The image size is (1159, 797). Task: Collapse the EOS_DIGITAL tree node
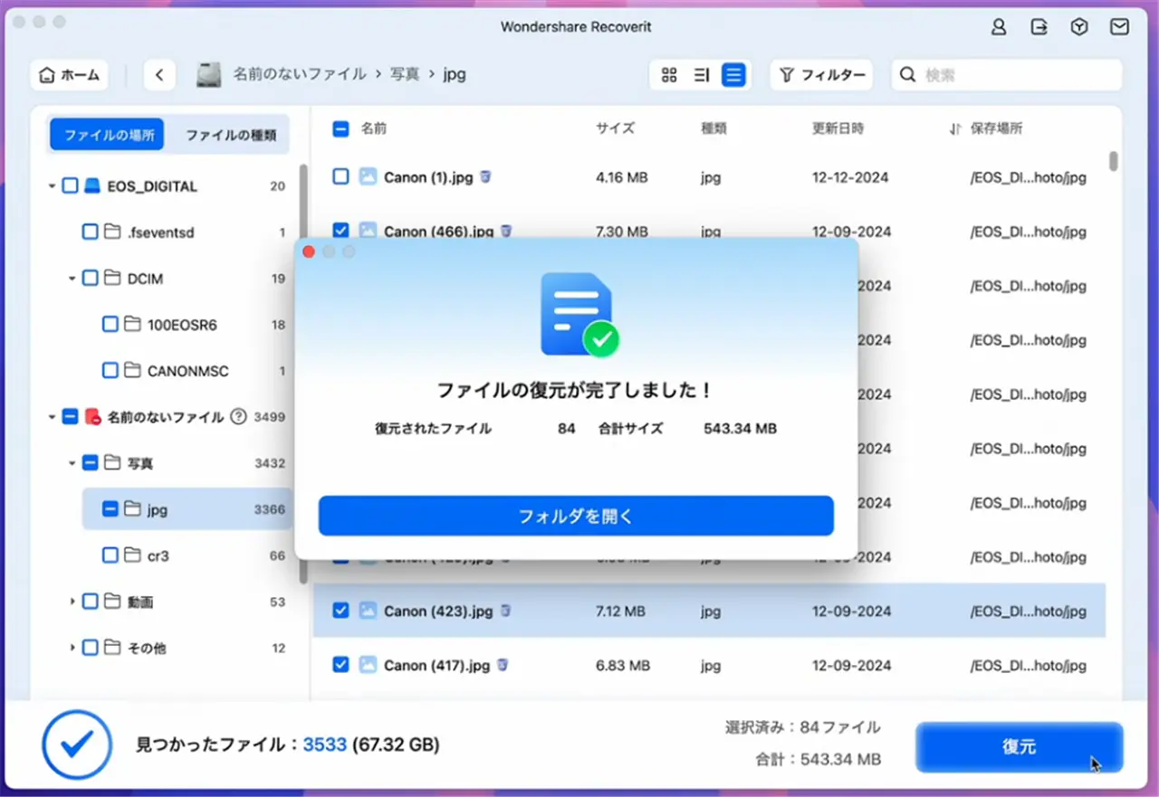pos(52,186)
